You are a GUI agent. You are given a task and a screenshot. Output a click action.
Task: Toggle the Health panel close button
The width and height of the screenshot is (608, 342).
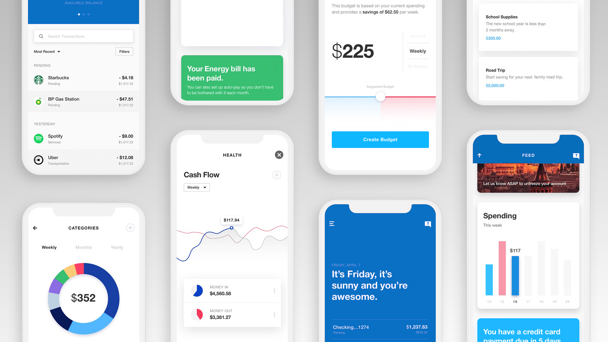click(x=279, y=155)
